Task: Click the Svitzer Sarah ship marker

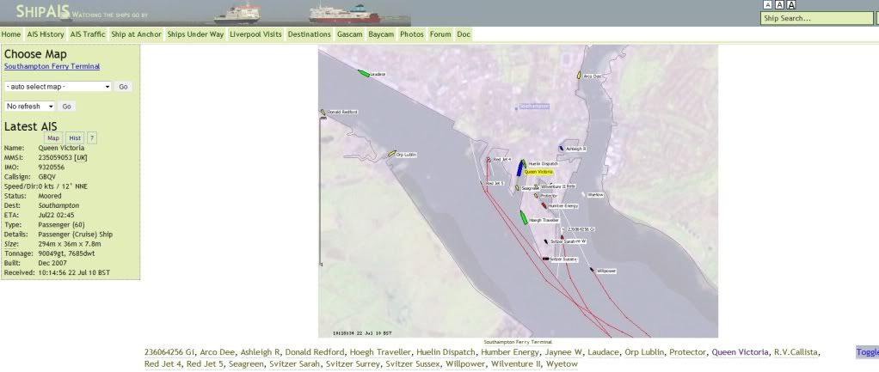Action: 546,241
